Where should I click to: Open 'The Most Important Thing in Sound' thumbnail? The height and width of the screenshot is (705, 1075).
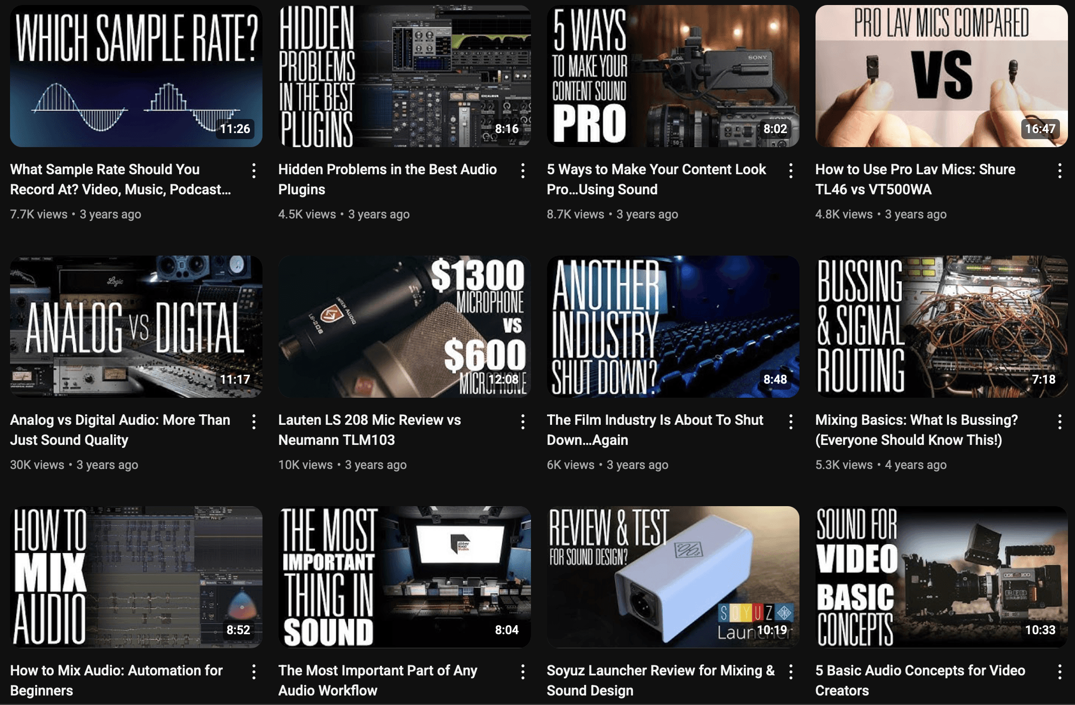pyautogui.click(x=405, y=577)
